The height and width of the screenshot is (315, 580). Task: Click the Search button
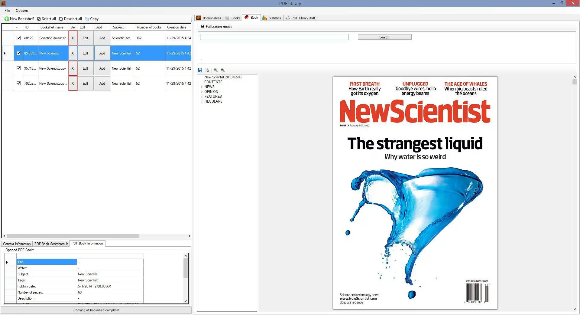click(384, 37)
